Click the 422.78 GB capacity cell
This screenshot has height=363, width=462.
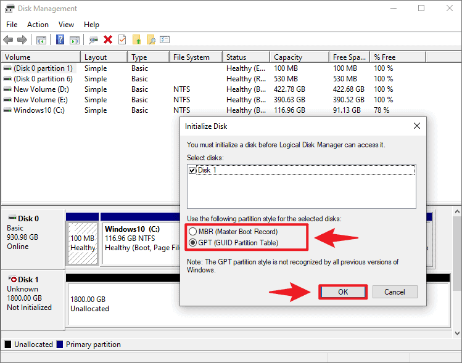pos(290,89)
